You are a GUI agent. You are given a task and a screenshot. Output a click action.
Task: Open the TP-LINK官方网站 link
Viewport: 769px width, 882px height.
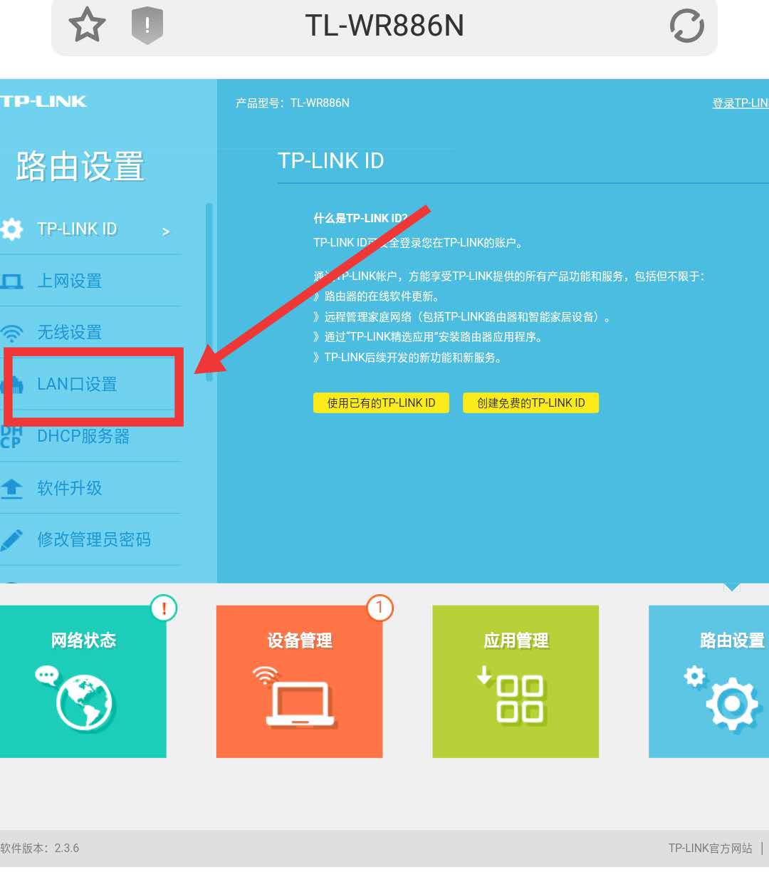(709, 848)
